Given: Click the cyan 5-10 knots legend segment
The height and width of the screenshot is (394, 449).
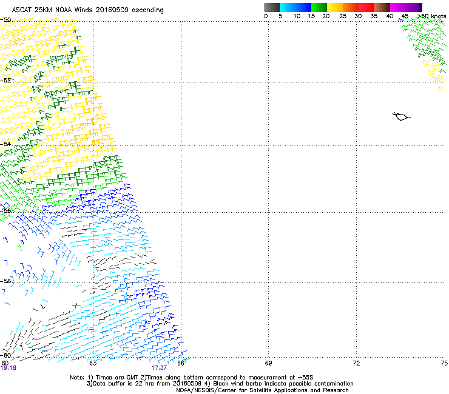Looking at the screenshot, I should point(288,7).
